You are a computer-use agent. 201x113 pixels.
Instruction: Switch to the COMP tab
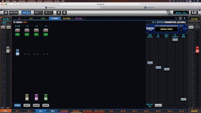pos(43,19)
